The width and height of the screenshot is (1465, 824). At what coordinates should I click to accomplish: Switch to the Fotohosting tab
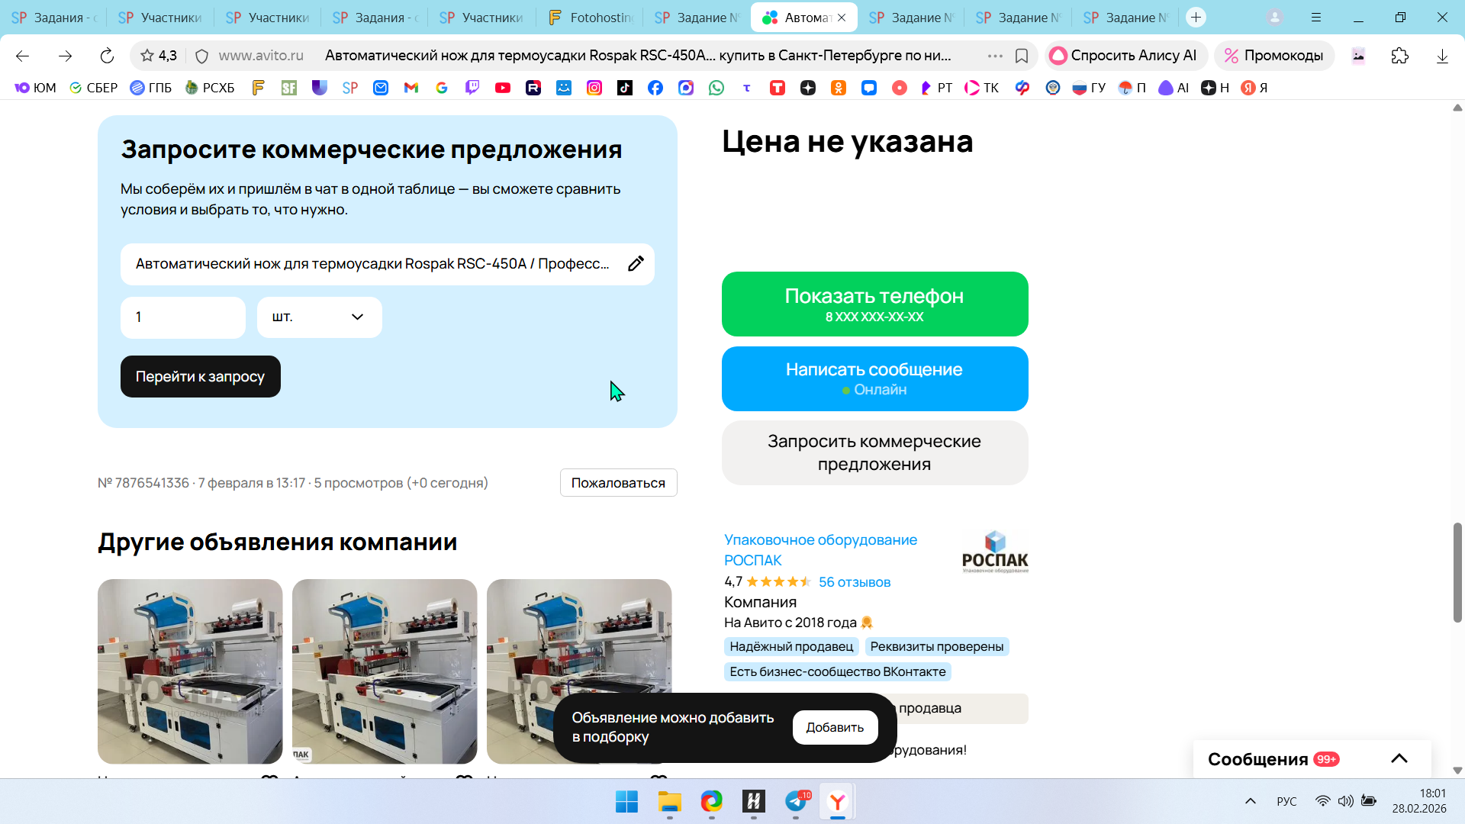pyautogui.click(x=591, y=17)
